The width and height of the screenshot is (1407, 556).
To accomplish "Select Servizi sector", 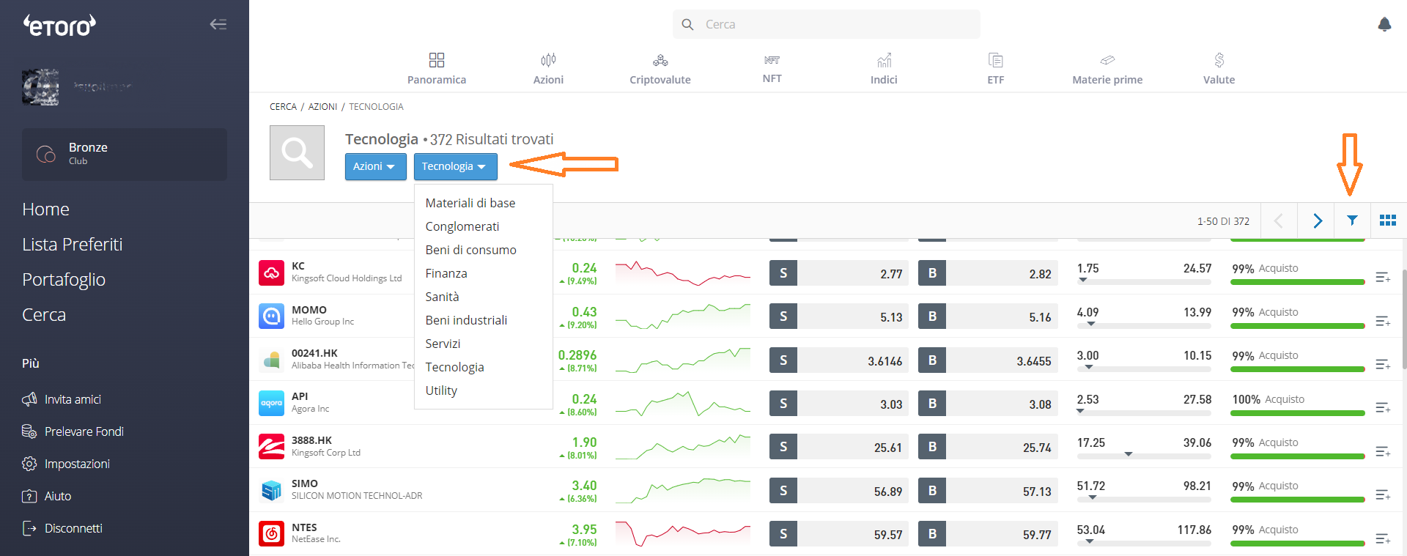I will point(443,344).
